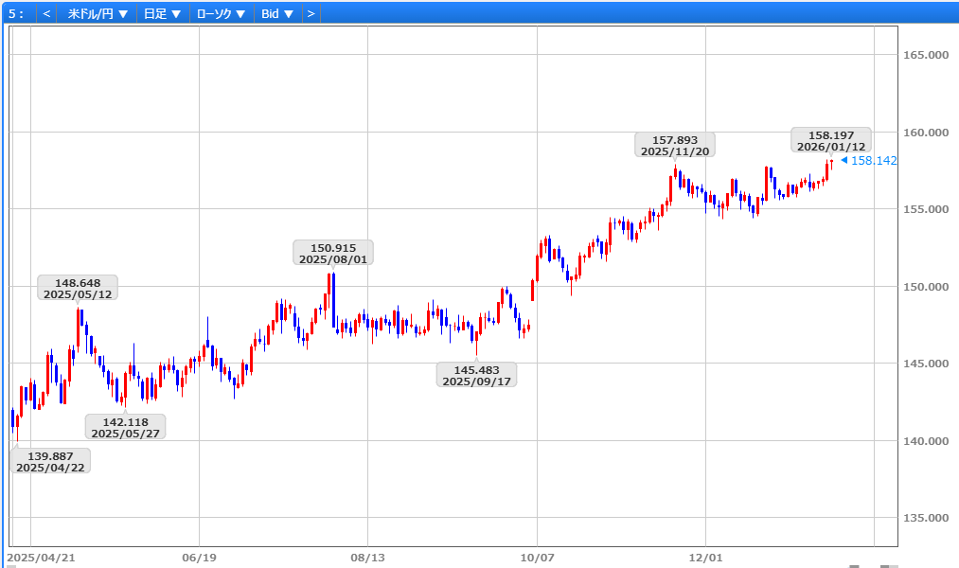This screenshot has width=959, height=568.
Task: Click the next arrow '>' in the toolbar
Action: [x=311, y=13]
